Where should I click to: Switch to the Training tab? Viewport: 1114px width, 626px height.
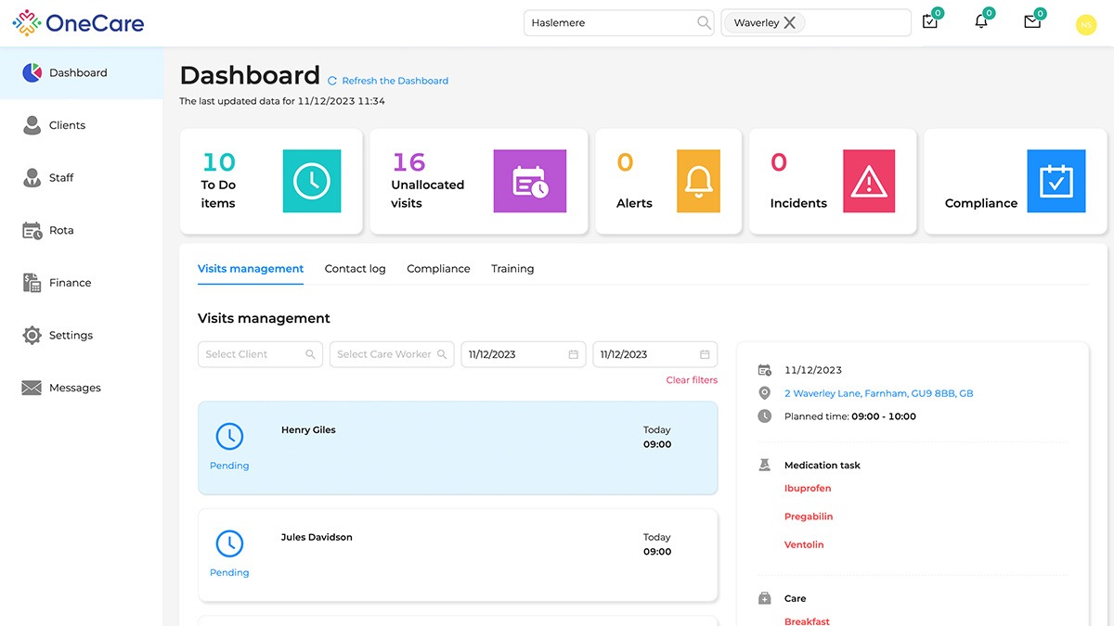coord(512,269)
